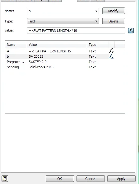Screen dimensions: 139x184
Task: Open the help question mark icon
Action: (x=5, y=178)
